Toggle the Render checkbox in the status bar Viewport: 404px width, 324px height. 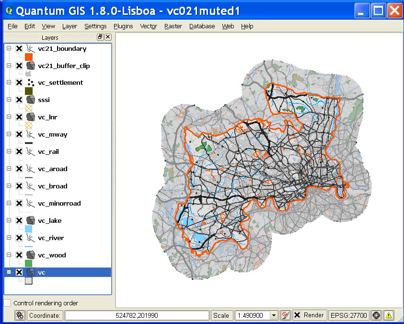(298, 315)
